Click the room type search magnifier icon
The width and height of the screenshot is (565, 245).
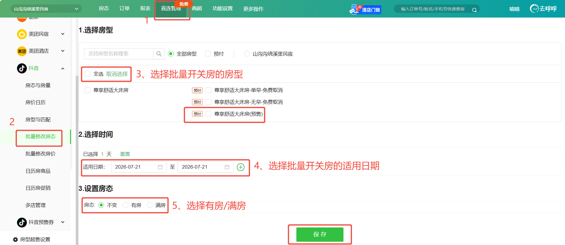159,54
